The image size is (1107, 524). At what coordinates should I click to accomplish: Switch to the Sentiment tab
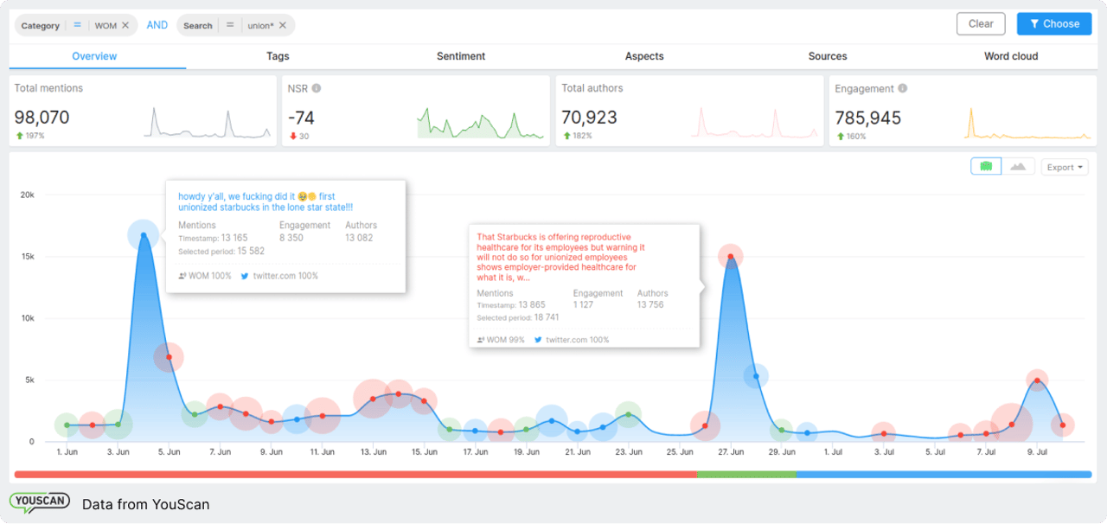click(x=461, y=56)
